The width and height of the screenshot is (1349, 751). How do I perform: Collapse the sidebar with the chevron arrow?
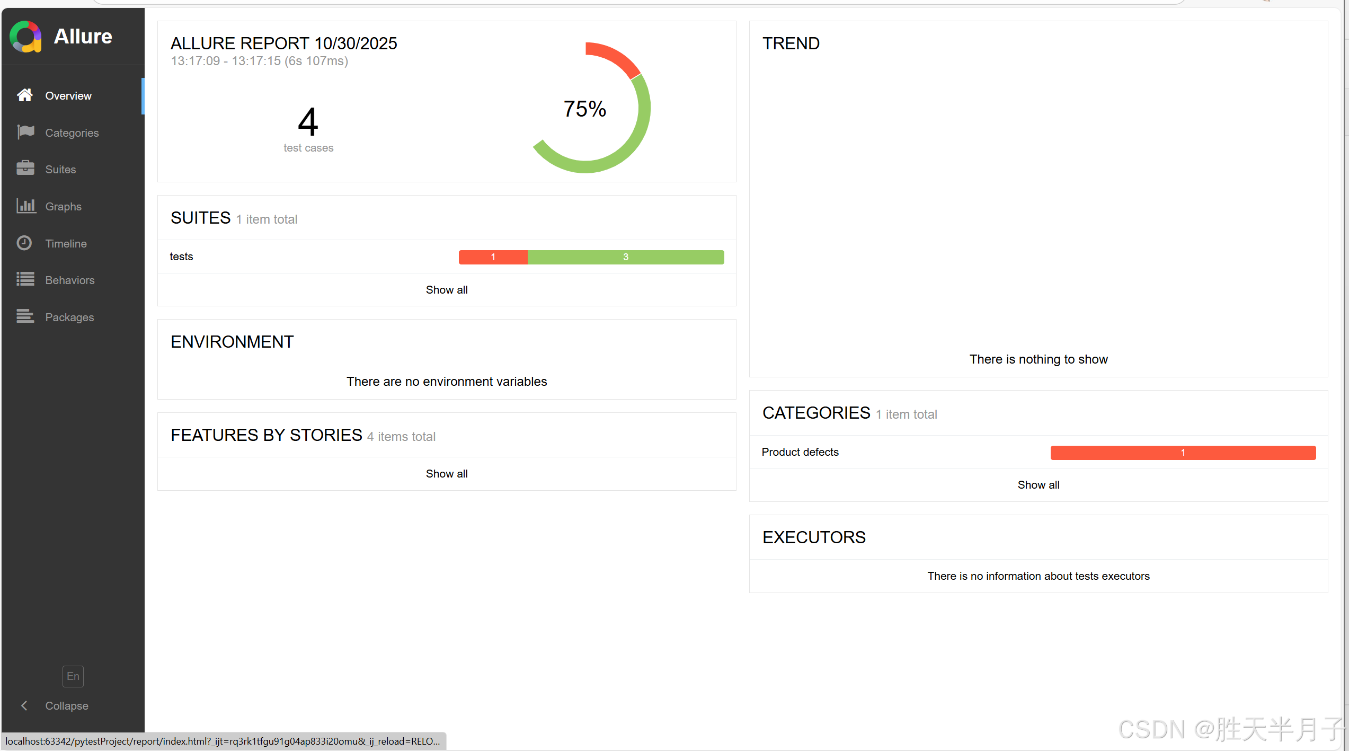24,705
